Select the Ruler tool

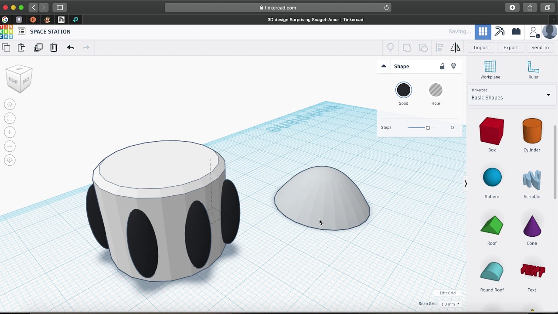[534, 70]
